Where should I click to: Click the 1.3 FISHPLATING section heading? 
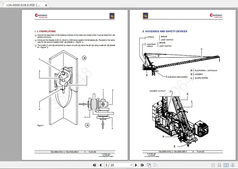(45, 31)
